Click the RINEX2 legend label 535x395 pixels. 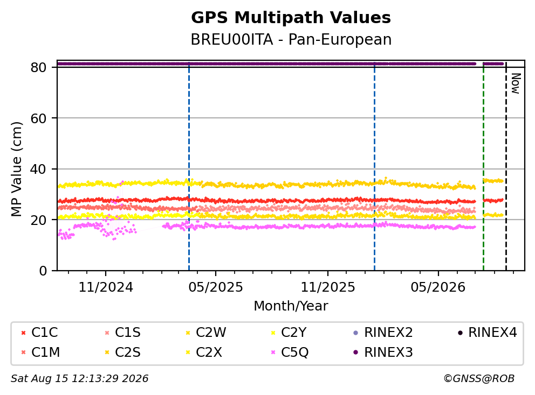pyautogui.click(x=388, y=333)
